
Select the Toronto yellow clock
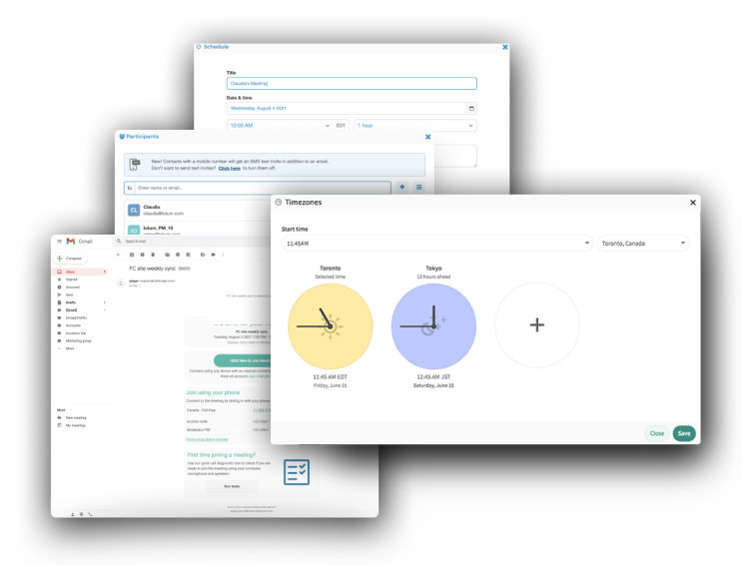click(331, 326)
